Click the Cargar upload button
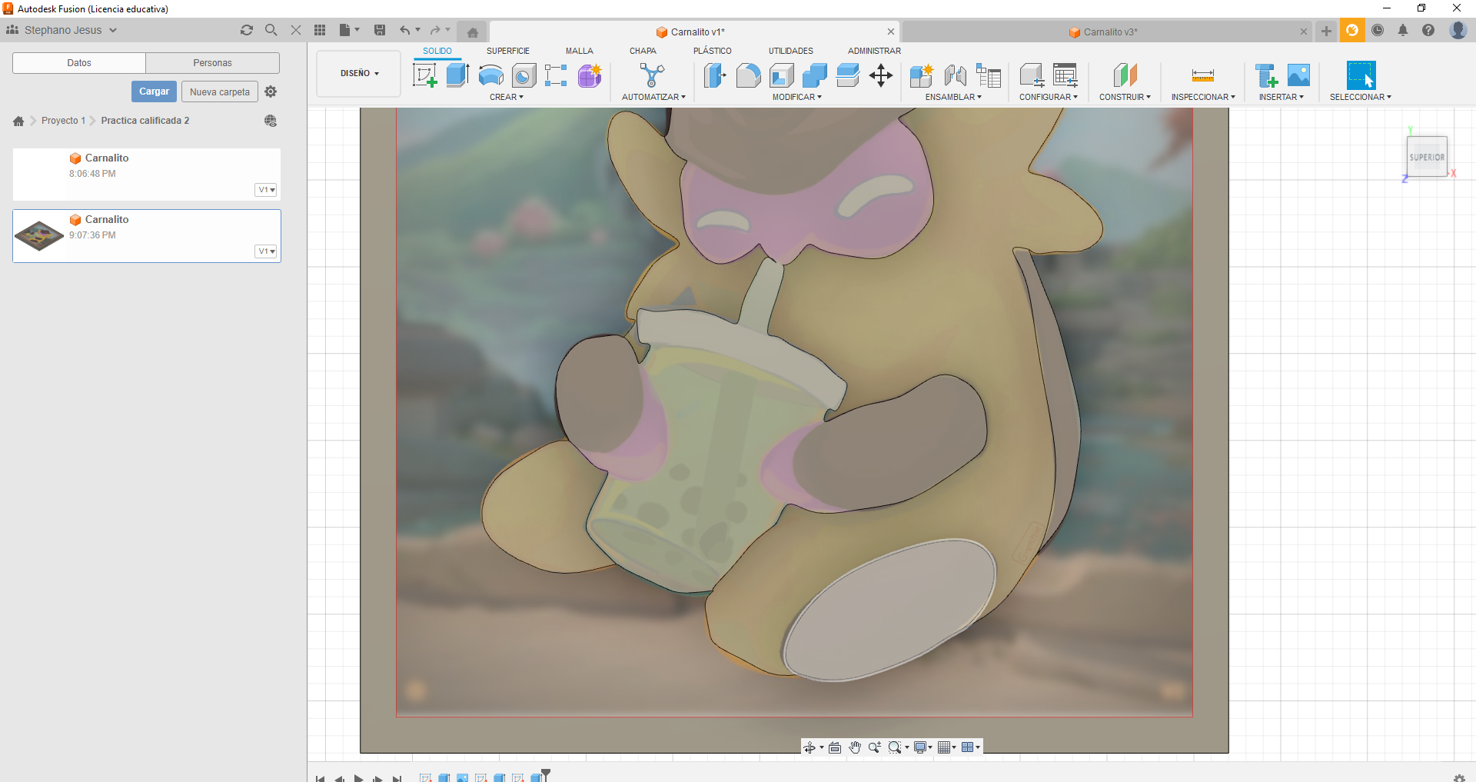This screenshot has width=1476, height=782. pyautogui.click(x=155, y=92)
